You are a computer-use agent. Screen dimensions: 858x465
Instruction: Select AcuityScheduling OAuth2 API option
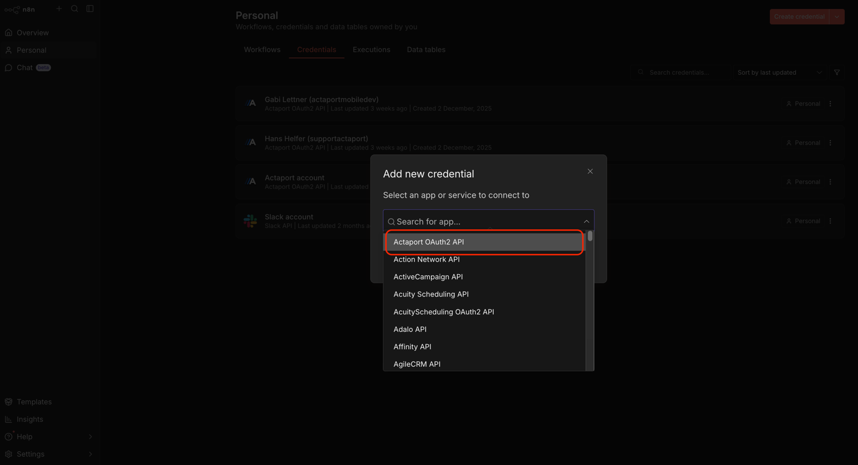click(x=484, y=312)
